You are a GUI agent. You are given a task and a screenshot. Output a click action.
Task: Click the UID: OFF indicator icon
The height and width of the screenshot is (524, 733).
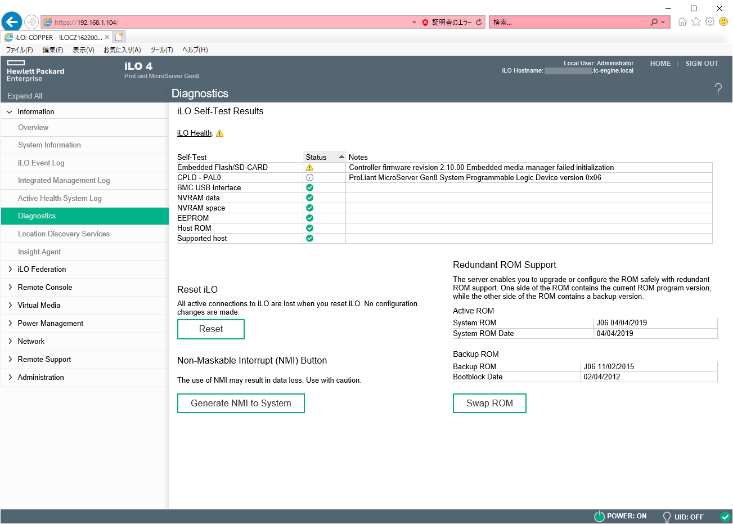click(667, 517)
